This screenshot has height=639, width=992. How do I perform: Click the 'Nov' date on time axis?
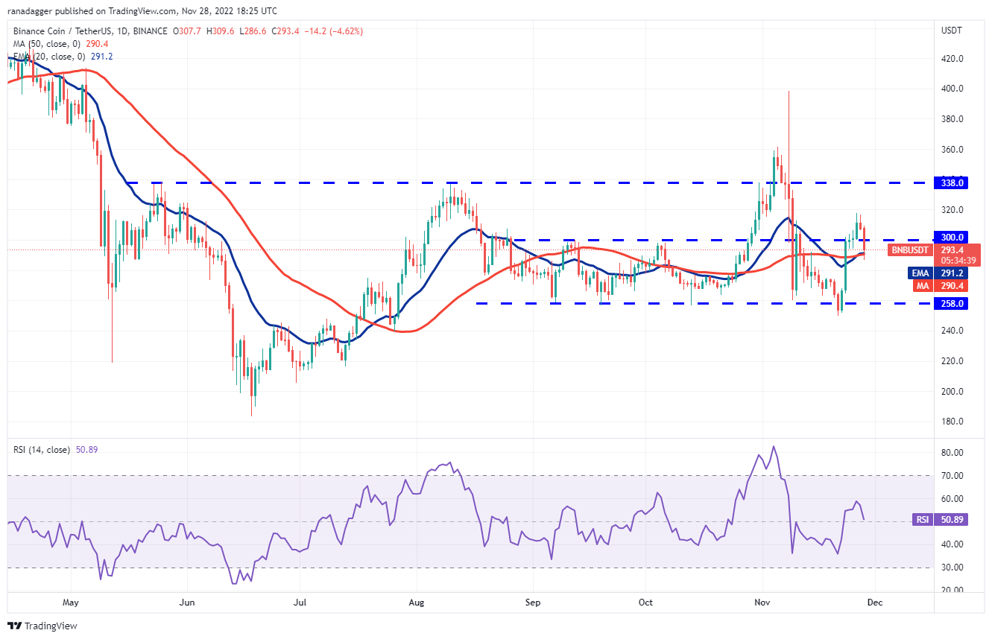[762, 602]
